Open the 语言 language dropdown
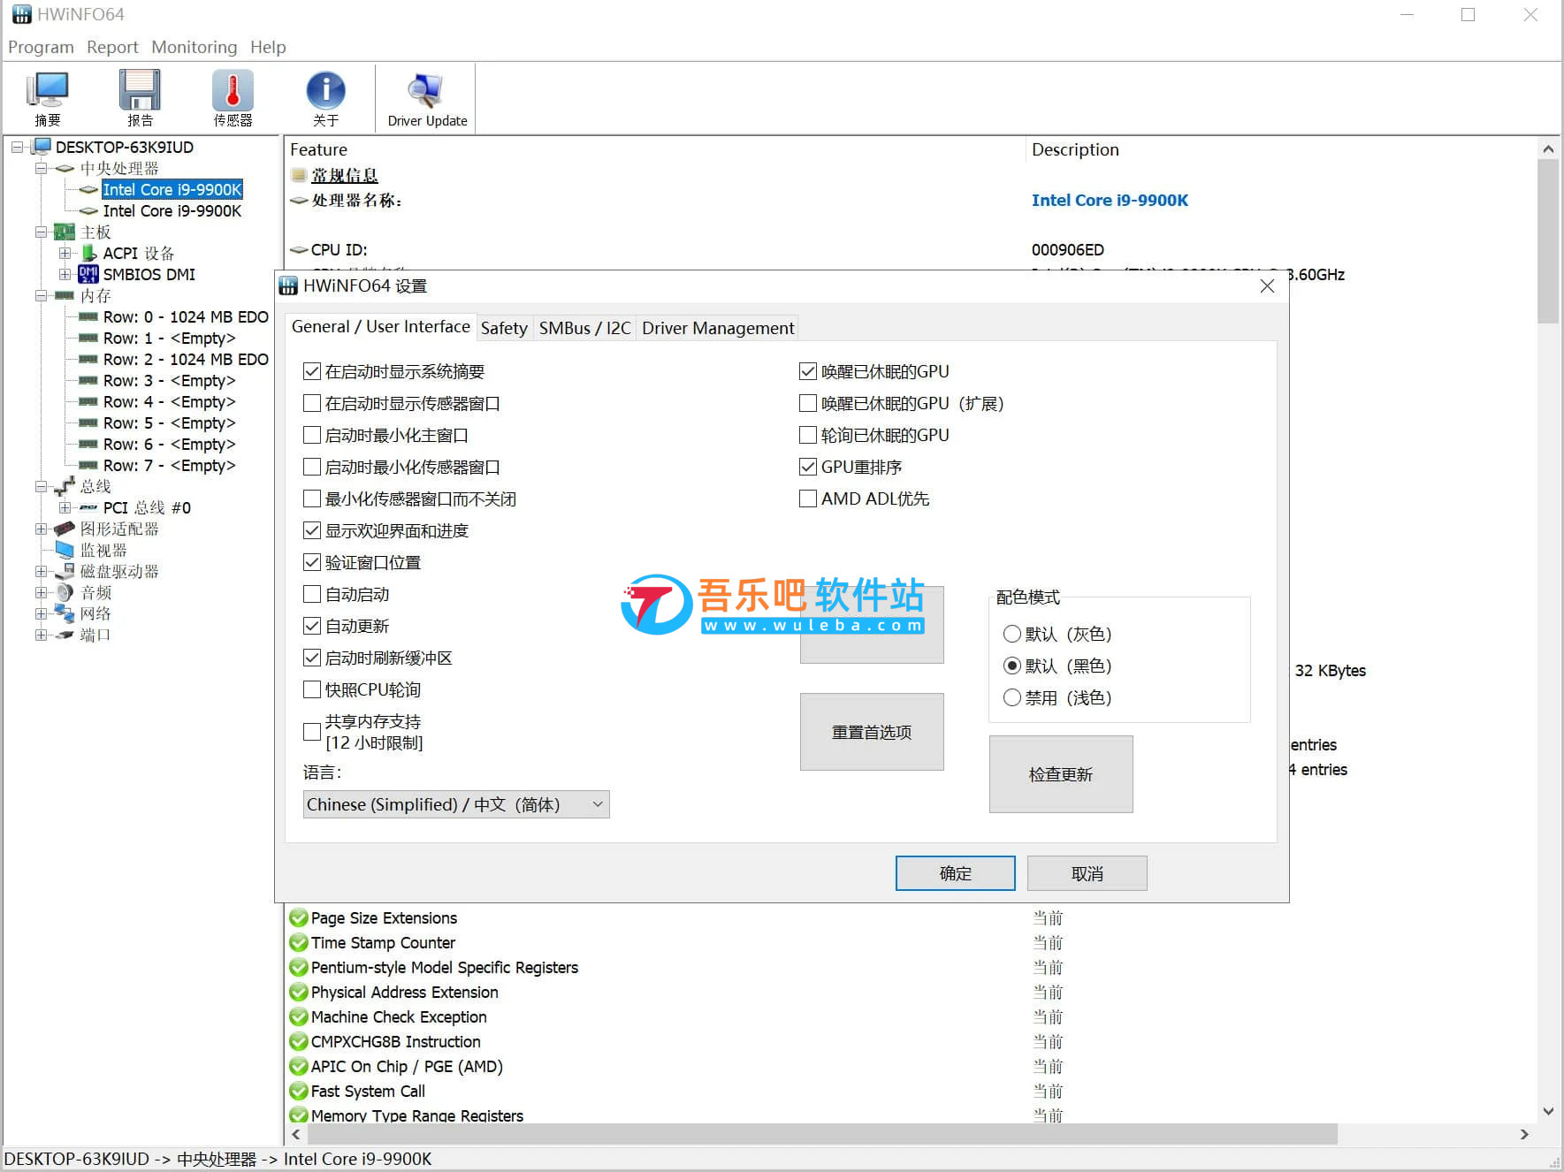1564x1172 pixels. click(456, 804)
